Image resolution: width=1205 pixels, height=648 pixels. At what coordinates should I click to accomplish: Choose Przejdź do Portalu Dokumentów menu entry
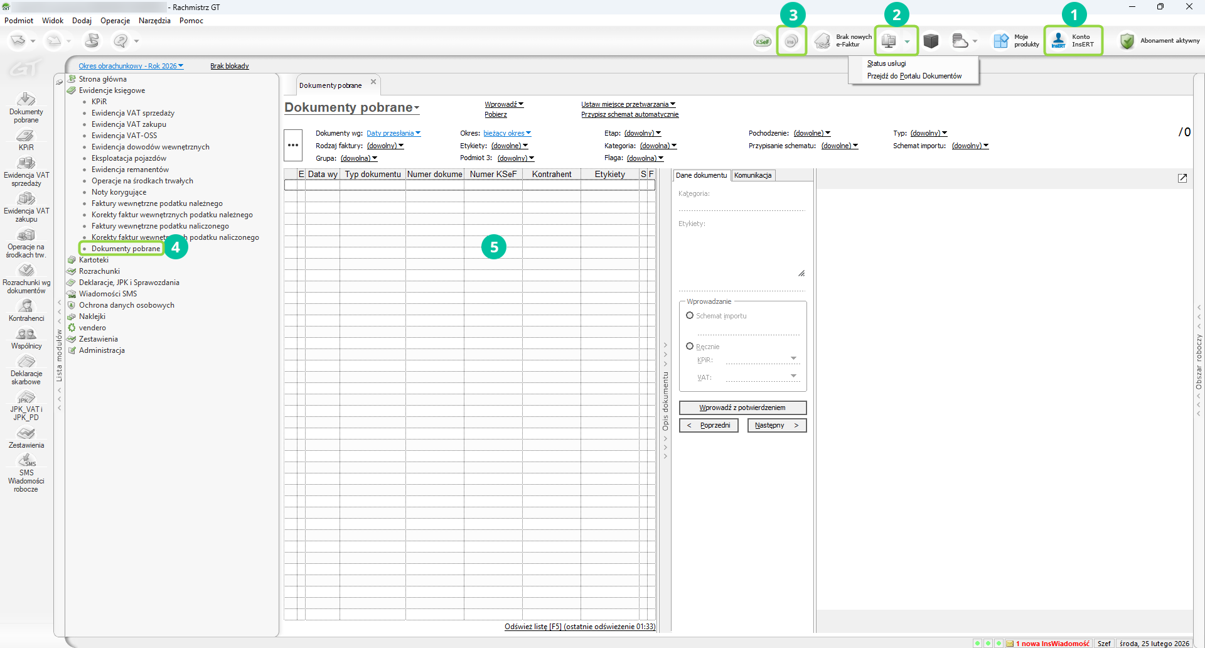[914, 76]
